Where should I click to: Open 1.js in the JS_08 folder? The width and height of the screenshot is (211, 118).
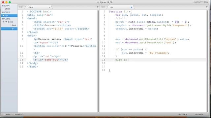(x=9, y=29)
